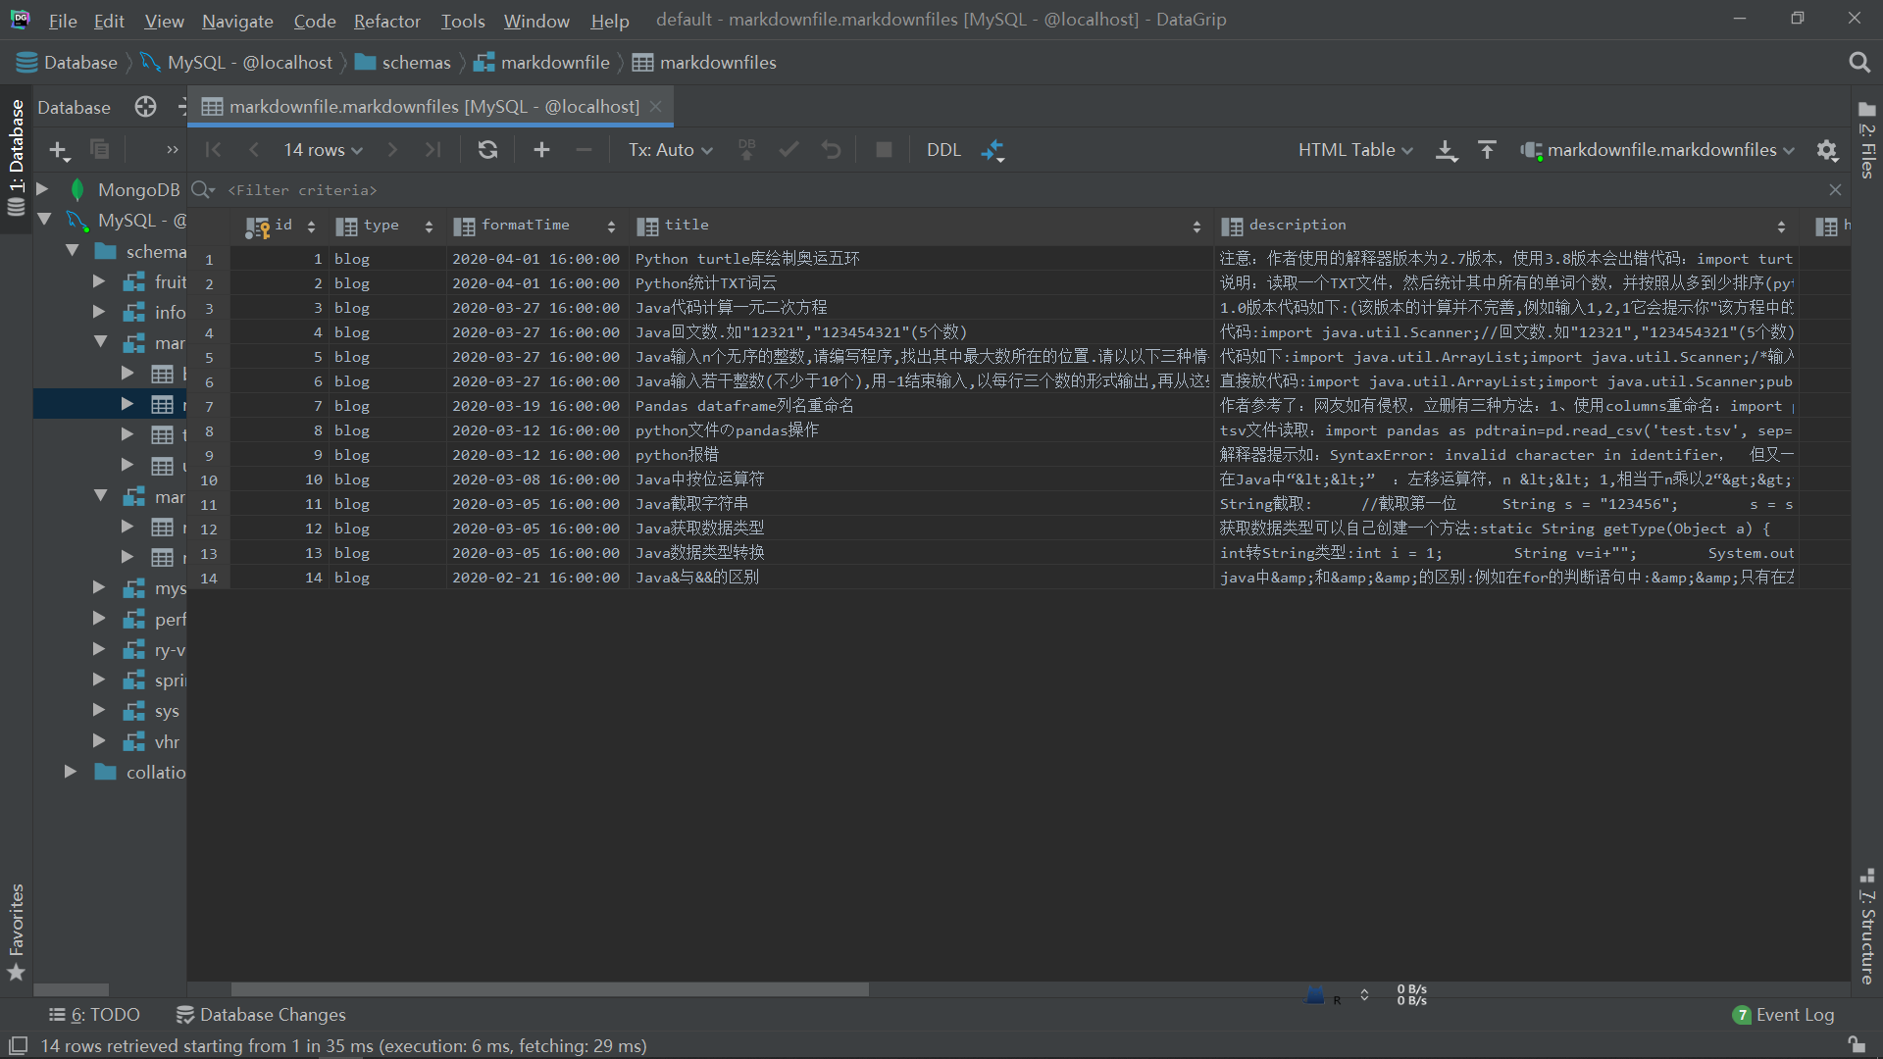Open HTML Table extractor dropdown

(x=1355, y=149)
